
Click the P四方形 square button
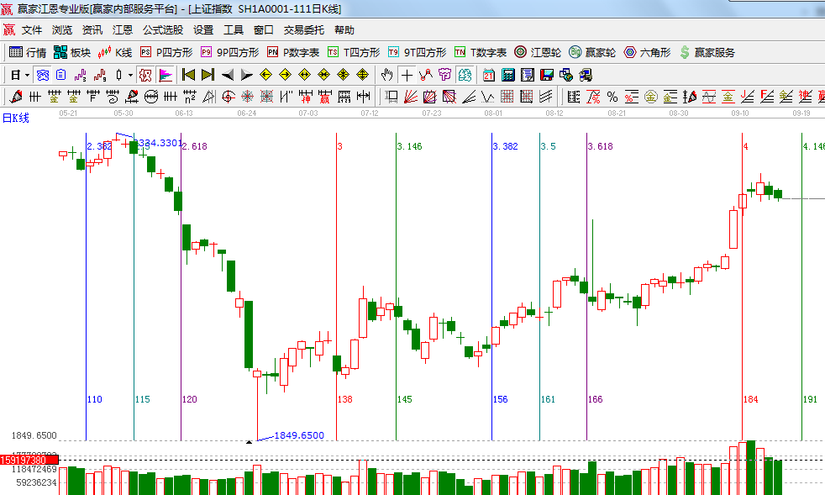click(x=166, y=52)
